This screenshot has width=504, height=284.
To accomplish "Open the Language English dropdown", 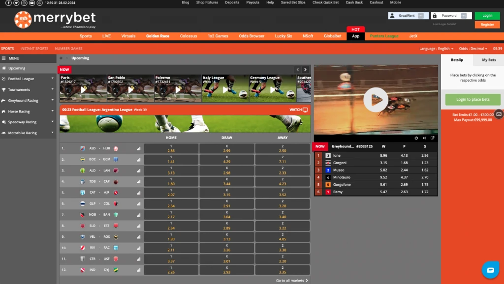I will [x=436, y=49].
